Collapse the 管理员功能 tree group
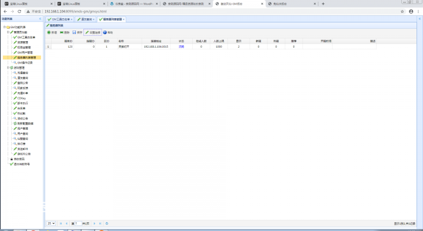This screenshot has height=231, width=423. pyautogui.click(x=8, y=32)
